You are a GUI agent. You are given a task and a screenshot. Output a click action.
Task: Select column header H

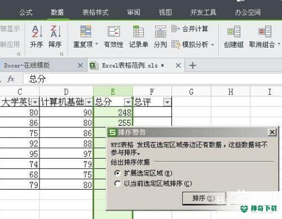click(x=231, y=92)
